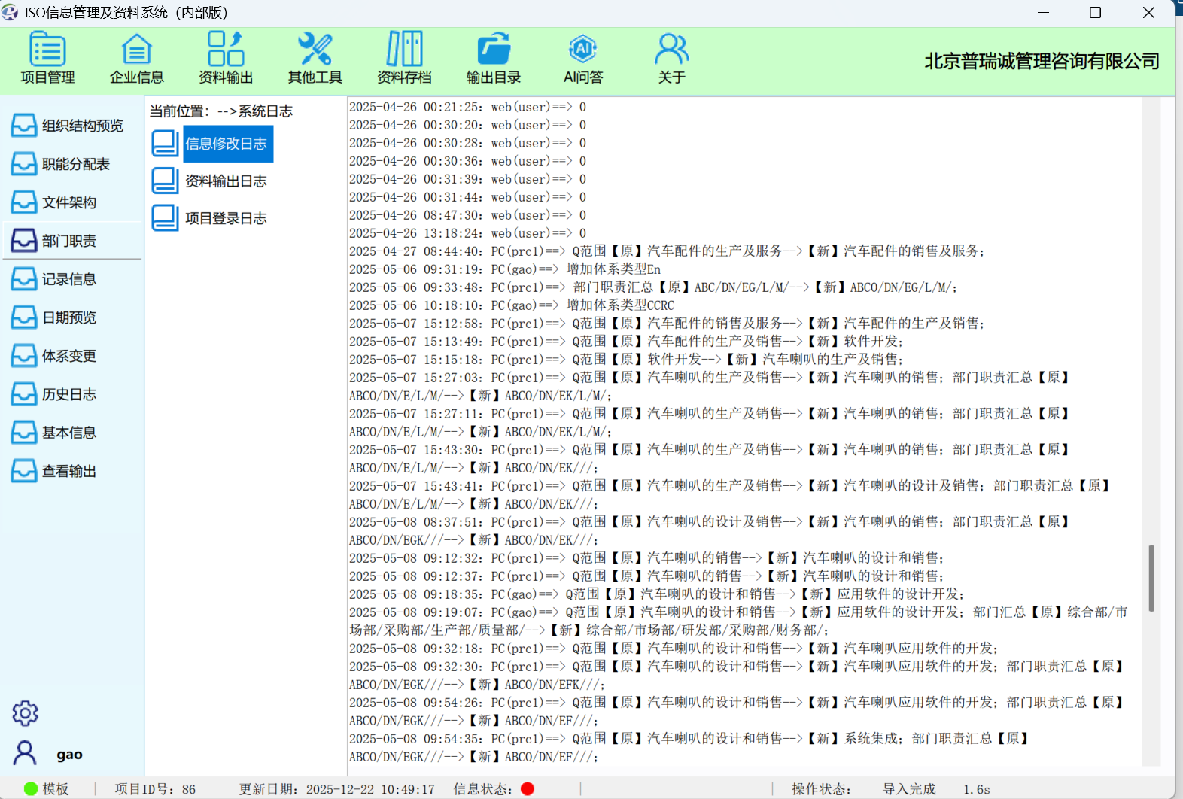This screenshot has height=799, width=1183.
Task: Click the red 信息状态 indicator
Action: (x=528, y=788)
